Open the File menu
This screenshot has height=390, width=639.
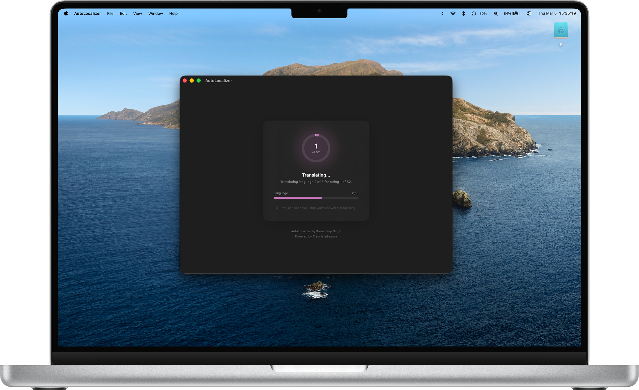(x=110, y=13)
